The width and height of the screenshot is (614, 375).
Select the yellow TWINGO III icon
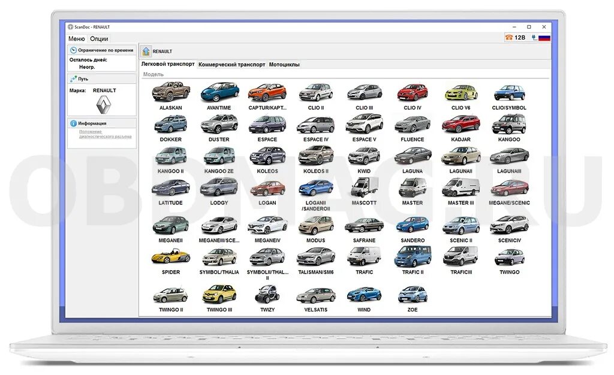click(x=219, y=294)
